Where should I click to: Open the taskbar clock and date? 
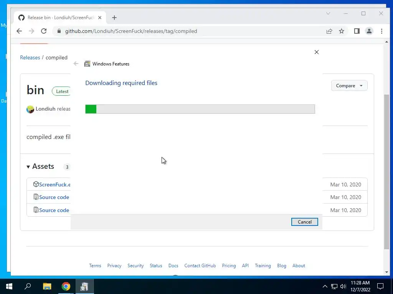coord(360,286)
